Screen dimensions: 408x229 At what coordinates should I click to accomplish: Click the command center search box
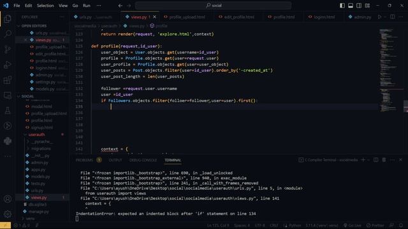pyautogui.click(x=213, y=6)
